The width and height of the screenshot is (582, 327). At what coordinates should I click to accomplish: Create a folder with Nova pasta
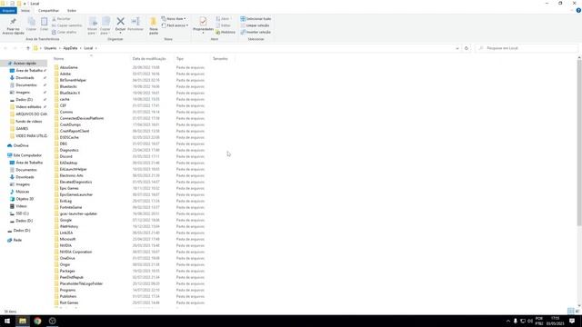point(154,25)
